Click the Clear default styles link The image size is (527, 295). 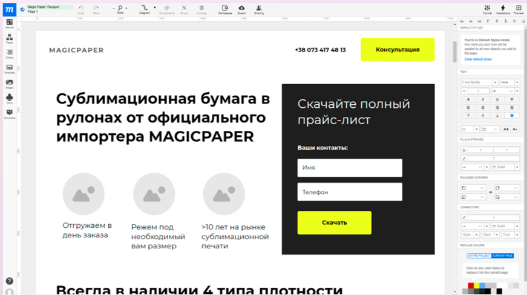(x=478, y=59)
